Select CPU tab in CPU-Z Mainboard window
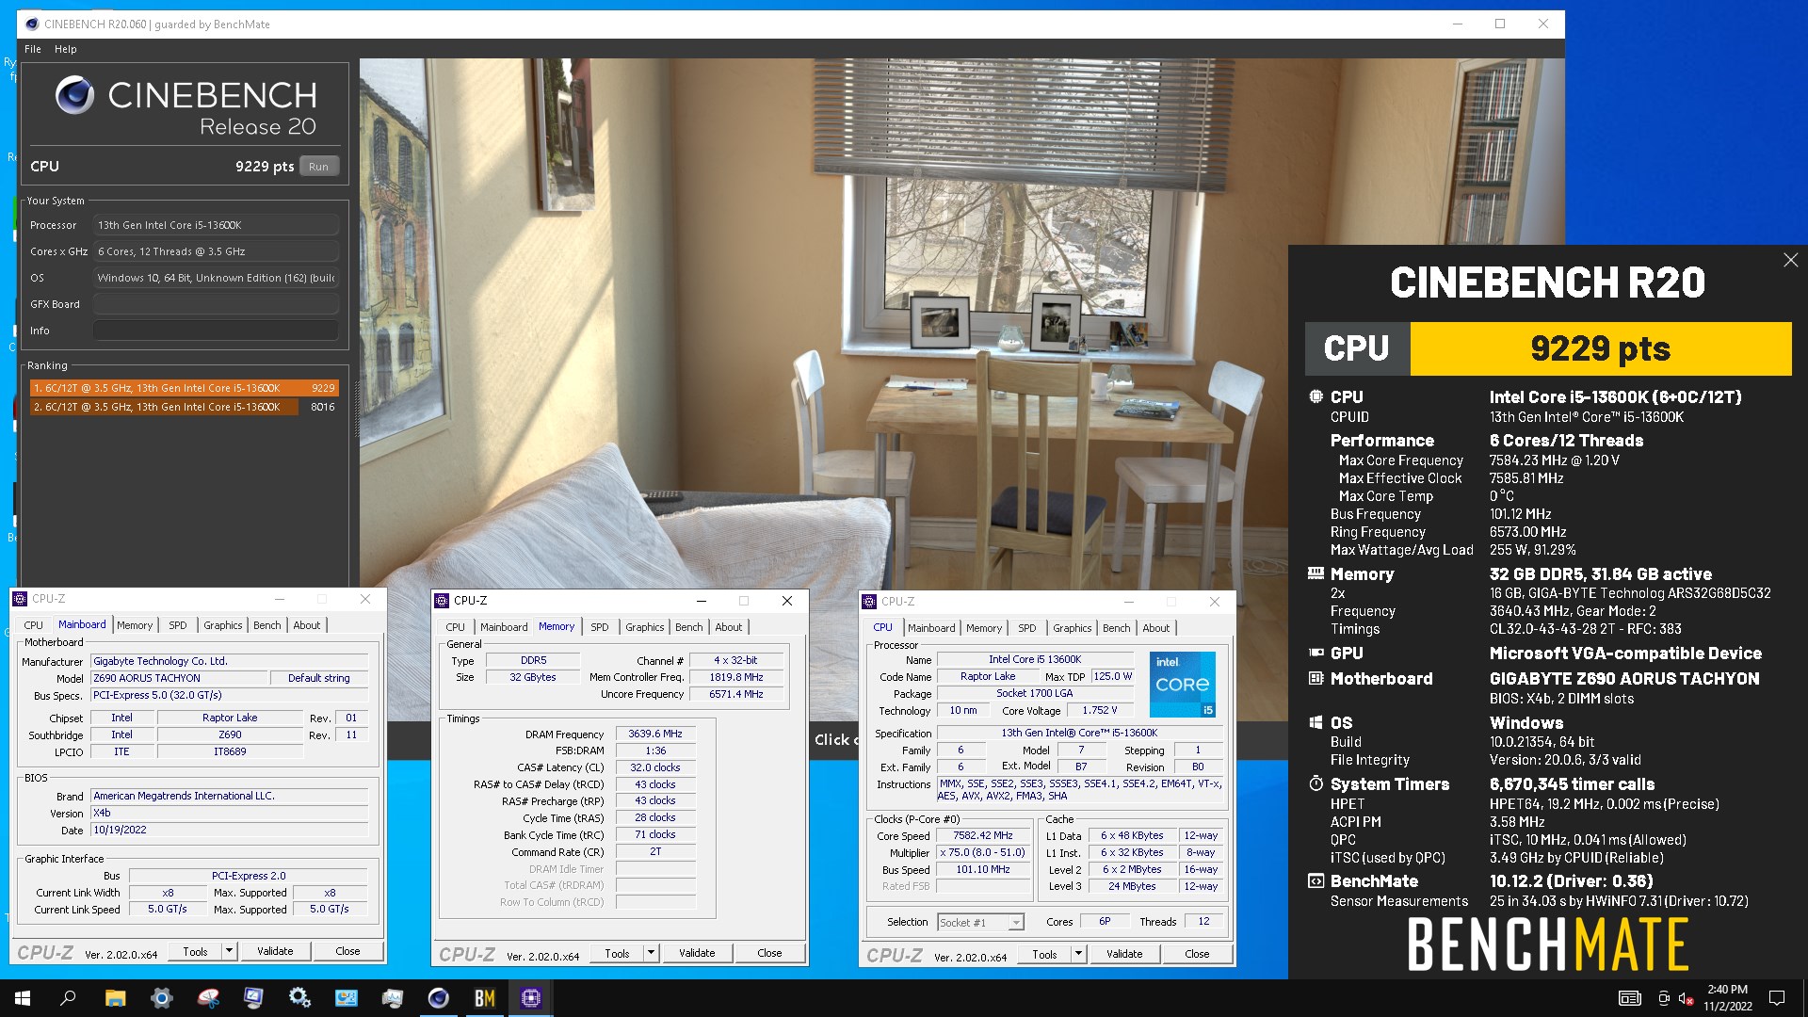Screen dimensions: 1808x1017 34,625
